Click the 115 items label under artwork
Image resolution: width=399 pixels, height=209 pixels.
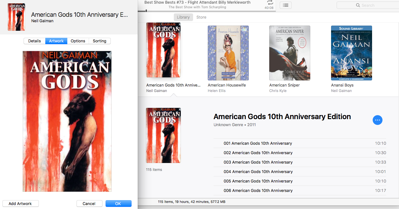154,170
